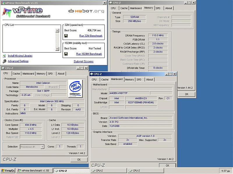Image resolution: width=233 pixels, height=174 pixels.
Task: Open Advanced Settings link
Action: coord(18,61)
